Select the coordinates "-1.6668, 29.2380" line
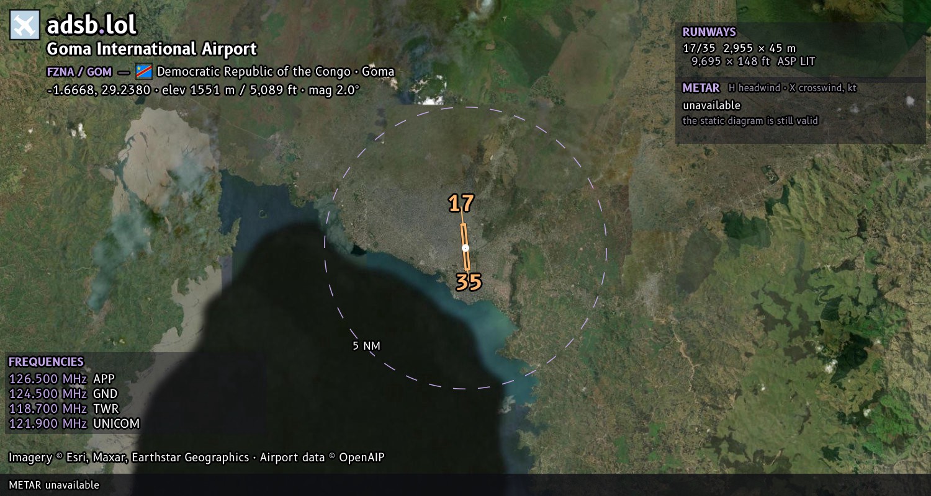This screenshot has width=931, height=496. click(x=204, y=90)
